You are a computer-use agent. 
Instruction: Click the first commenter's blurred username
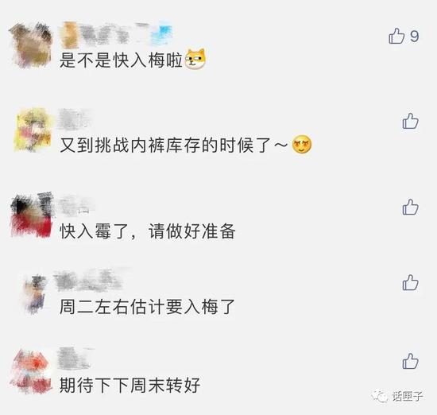point(116,34)
